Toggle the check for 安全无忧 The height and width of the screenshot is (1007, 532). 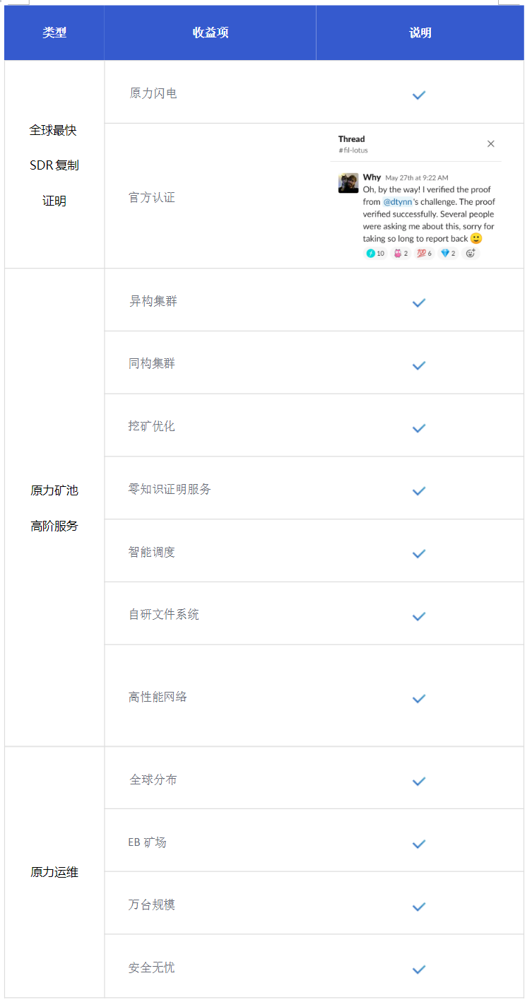[x=418, y=970]
